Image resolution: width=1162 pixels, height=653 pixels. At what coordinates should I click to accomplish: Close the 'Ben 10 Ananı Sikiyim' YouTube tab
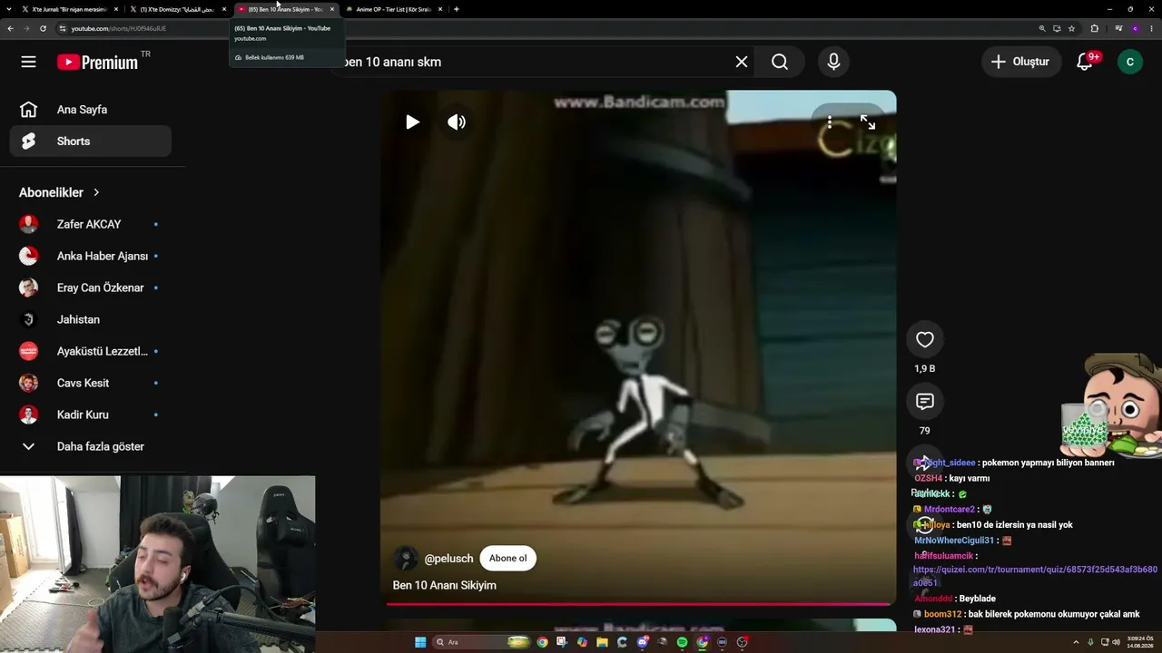[332, 9]
